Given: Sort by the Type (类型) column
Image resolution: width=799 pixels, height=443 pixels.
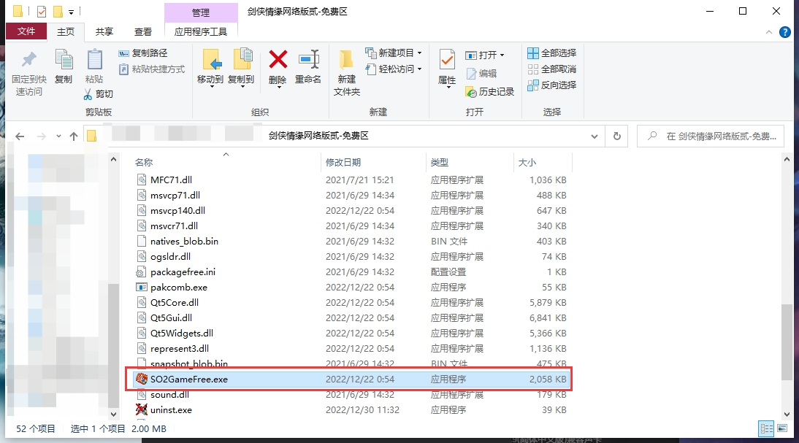Looking at the screenshot, I should (470, 163).
